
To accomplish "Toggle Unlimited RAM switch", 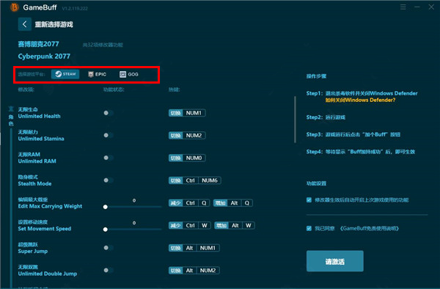I will coord(108,158).
